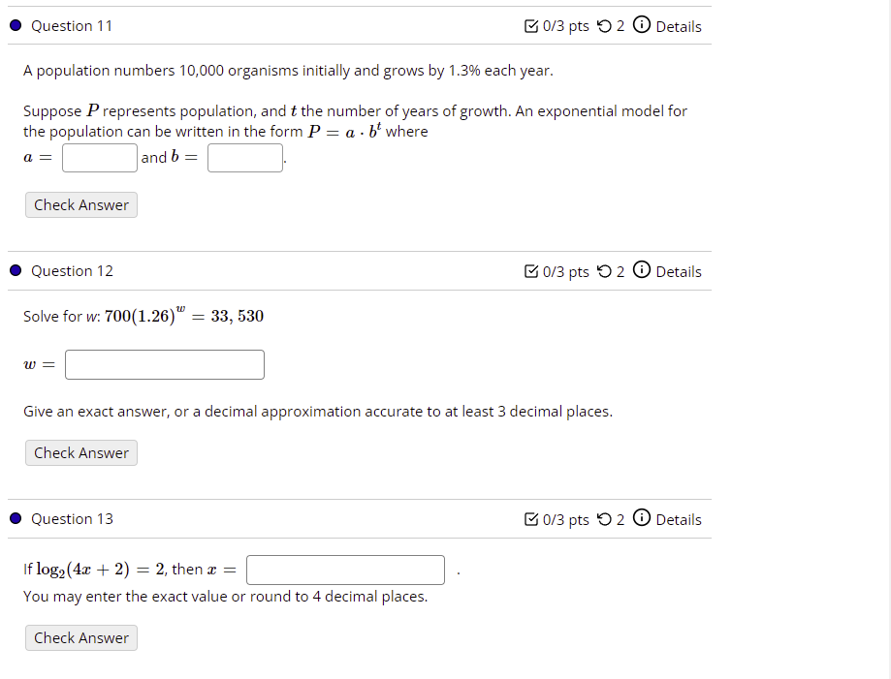Click the w answer input box in Question 12
Screen dimensions: 891x679
click(x=164, y=364)
